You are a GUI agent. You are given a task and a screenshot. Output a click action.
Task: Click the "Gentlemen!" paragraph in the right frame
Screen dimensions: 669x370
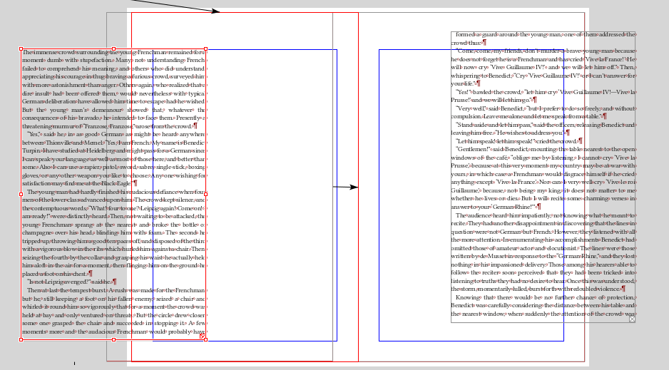click(542, 178)
